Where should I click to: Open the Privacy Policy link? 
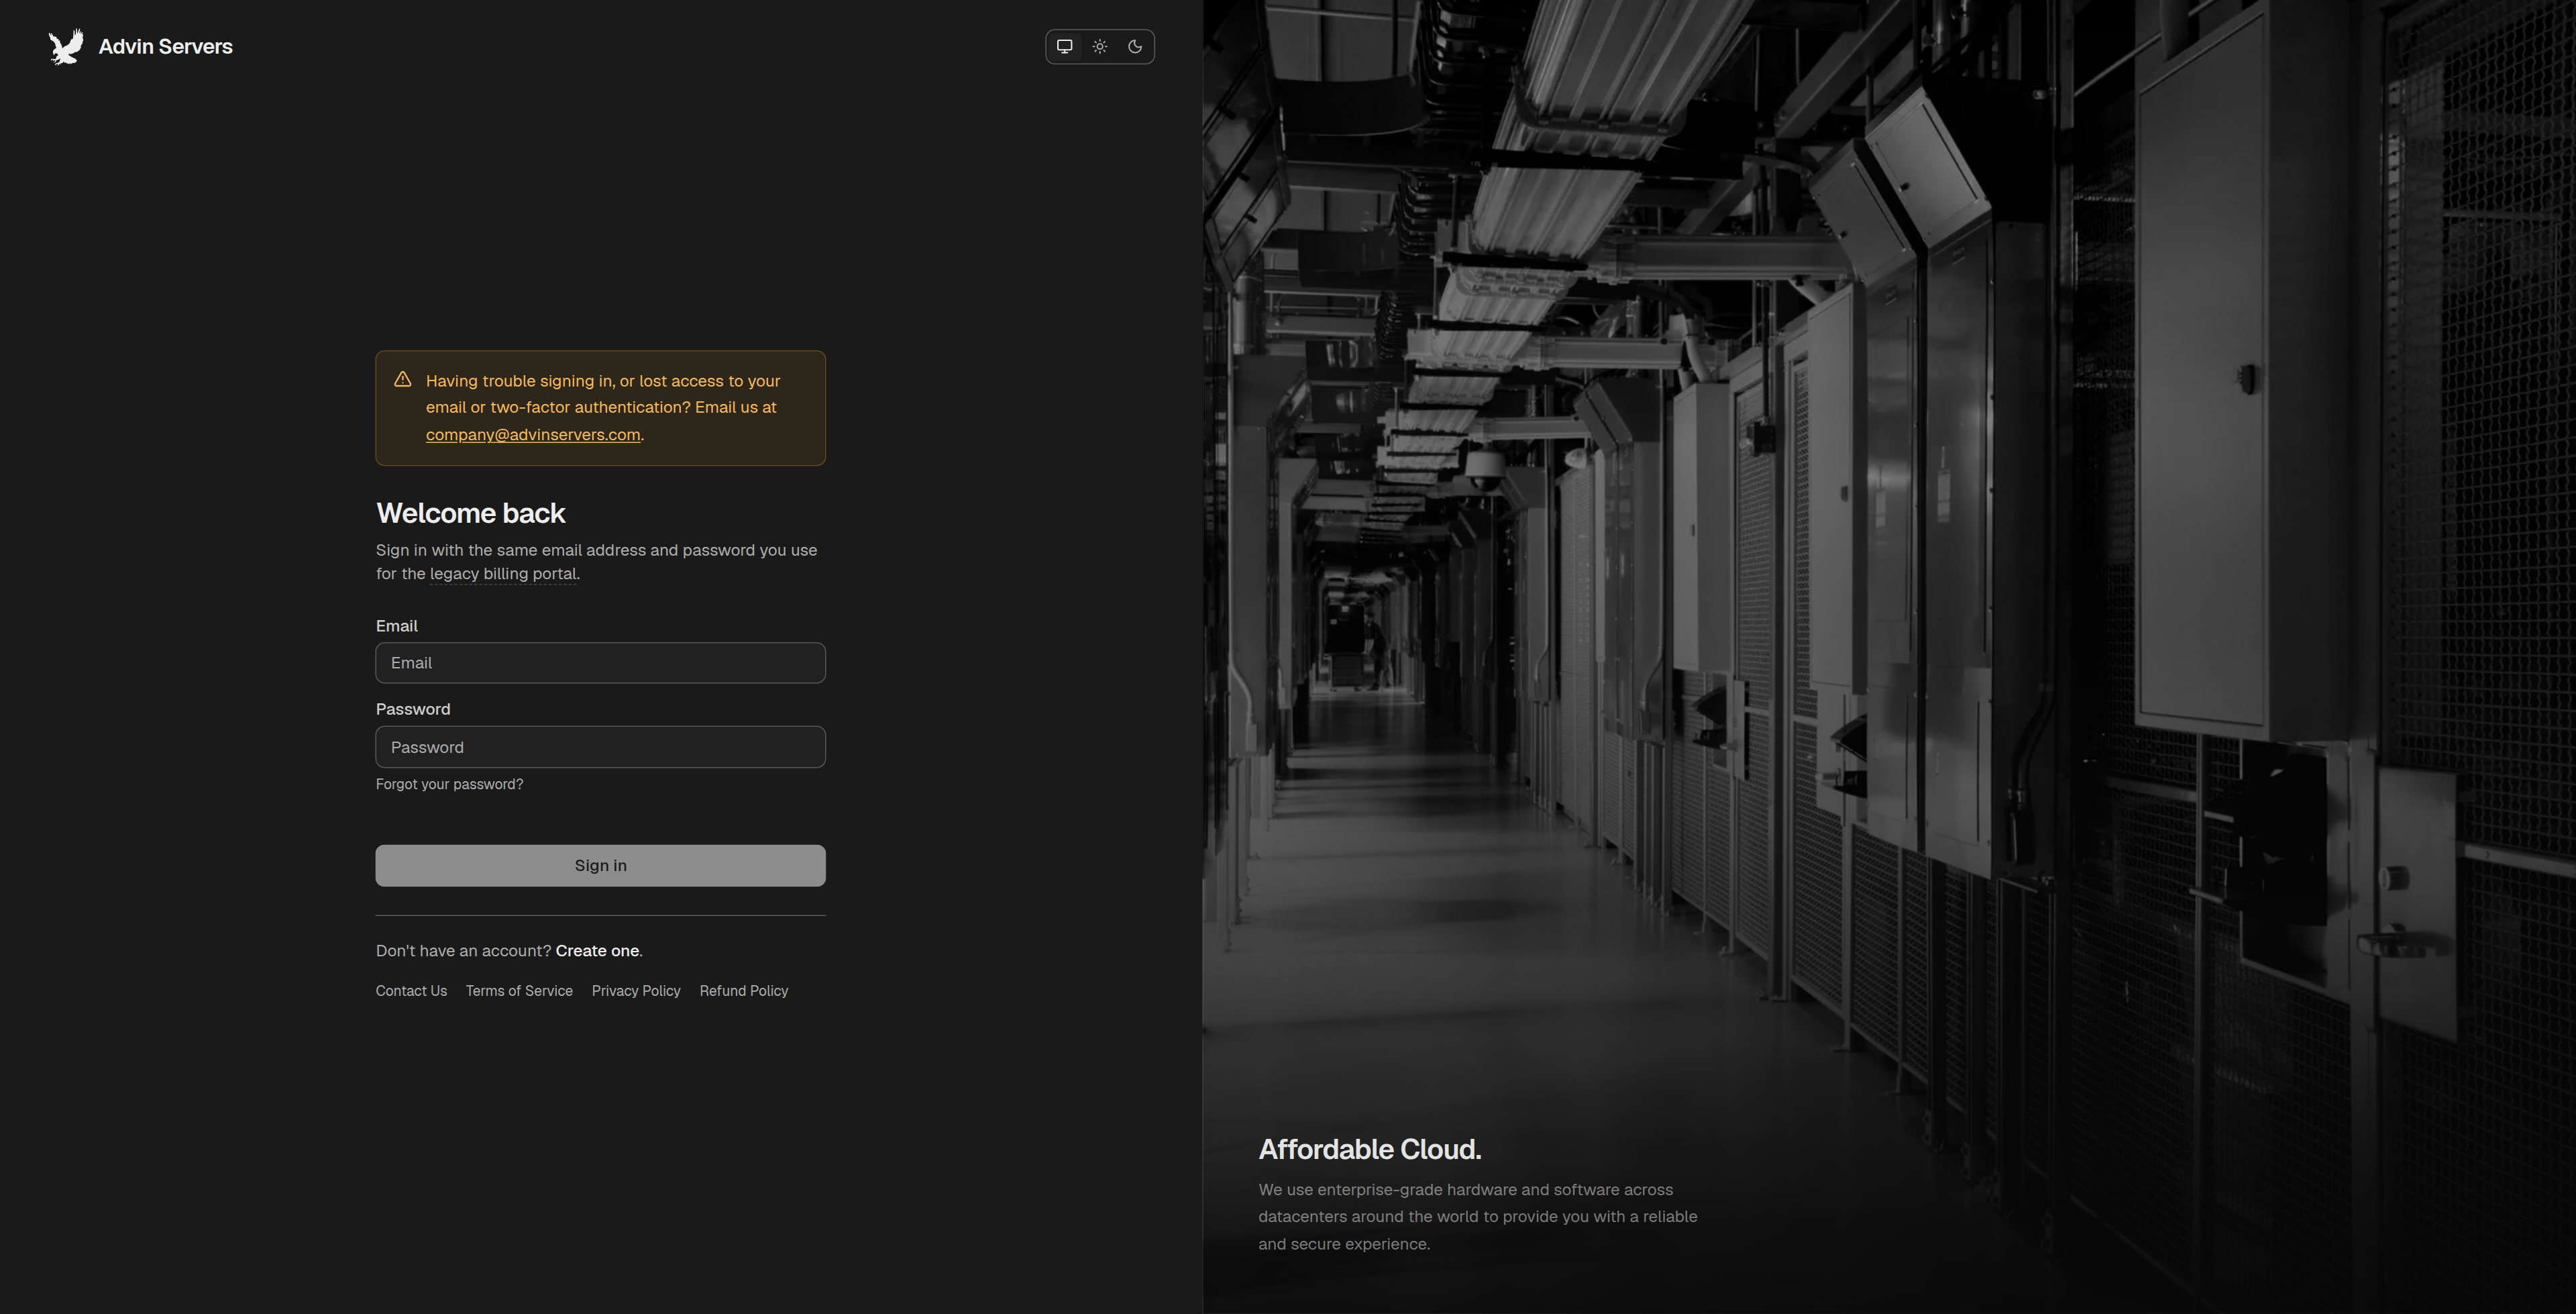(x=636, y=991)
